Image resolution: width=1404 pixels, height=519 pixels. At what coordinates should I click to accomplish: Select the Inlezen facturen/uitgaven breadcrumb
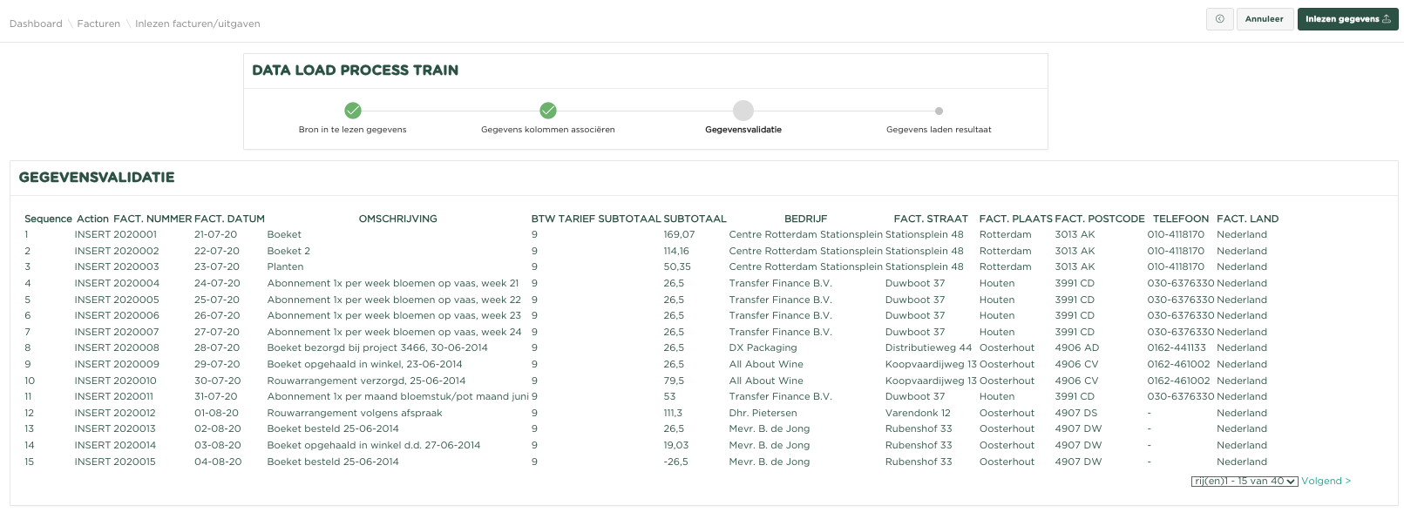(x=198, y=24)
